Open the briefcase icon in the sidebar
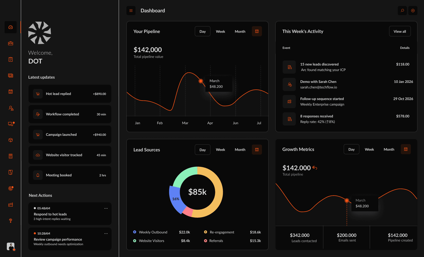424x257 pixels. (x=10, y=43)
